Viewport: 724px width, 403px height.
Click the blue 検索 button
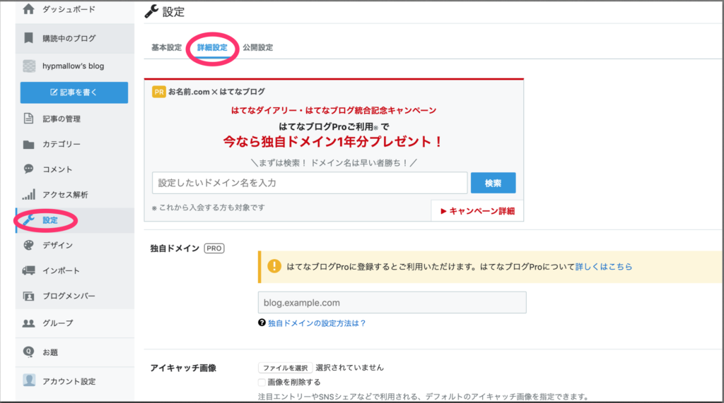coord(493,183)
